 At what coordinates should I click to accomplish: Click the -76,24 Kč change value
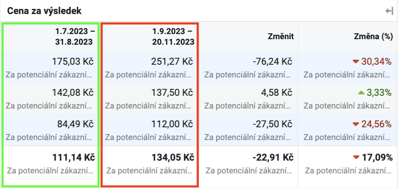click(273, 61)
